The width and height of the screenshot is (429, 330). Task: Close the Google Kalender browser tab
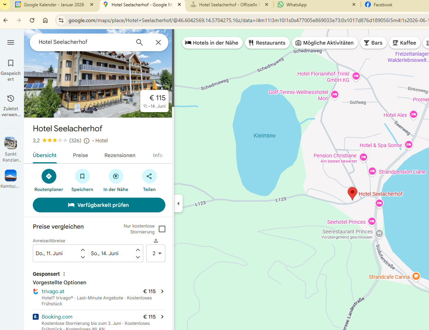click(x=92, y=5)
